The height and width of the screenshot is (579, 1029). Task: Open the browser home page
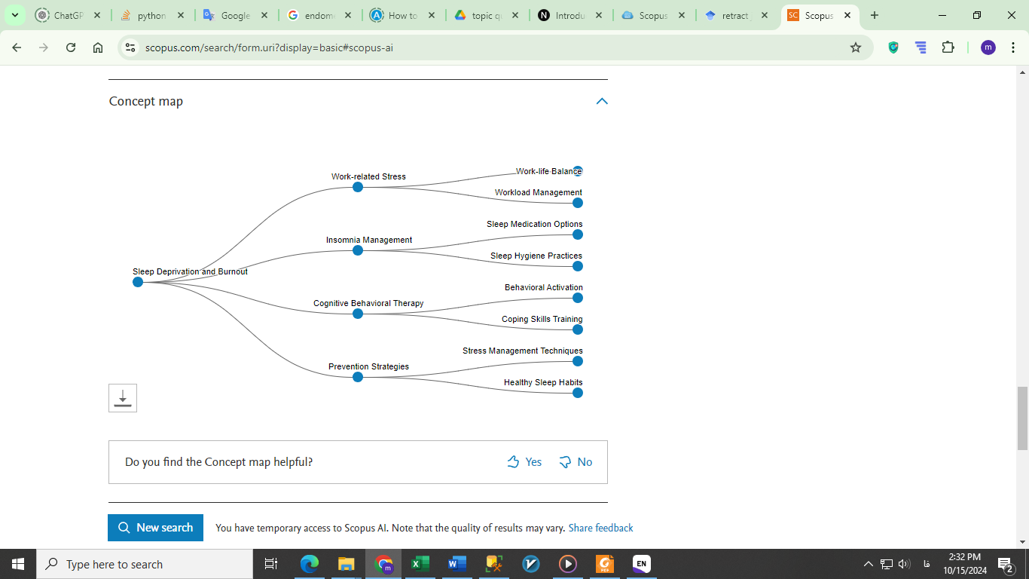pyautogui.click(x=98, y=47)
